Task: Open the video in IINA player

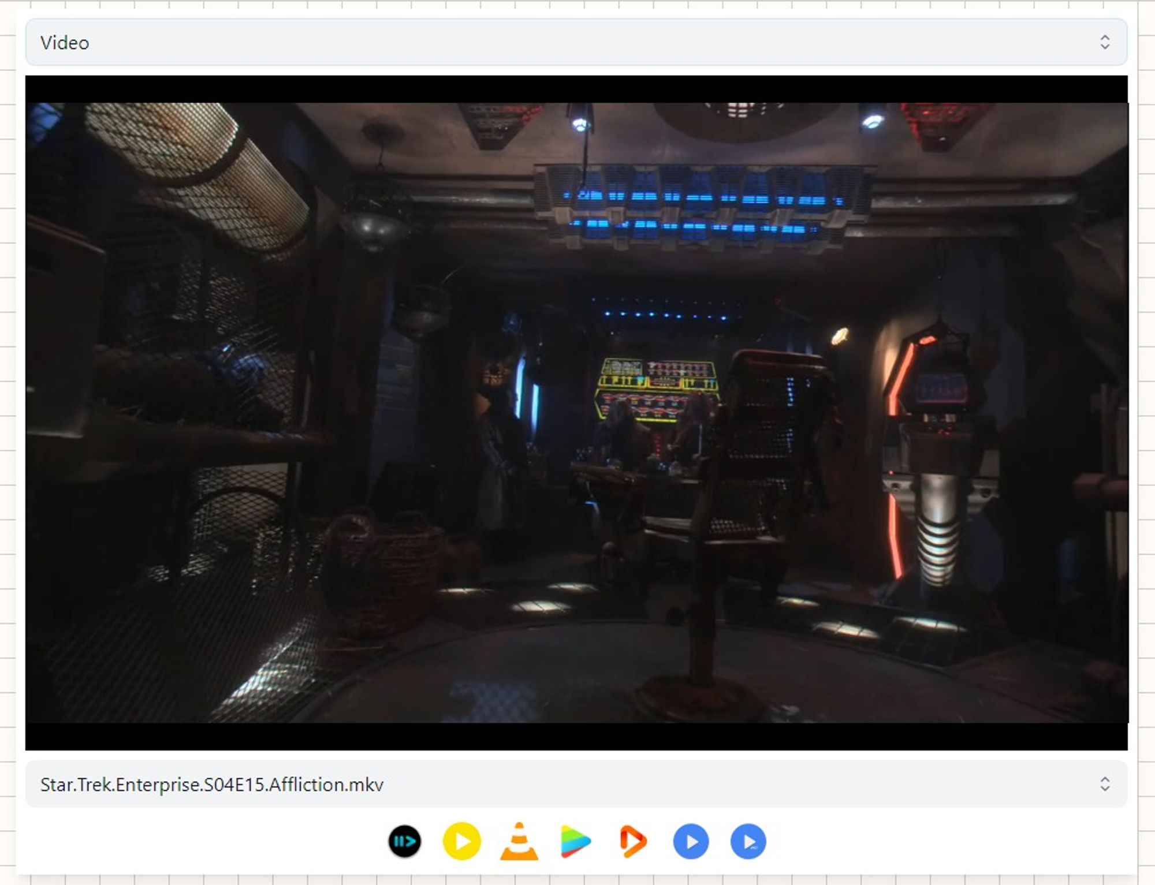Action: tap(404, 841)
